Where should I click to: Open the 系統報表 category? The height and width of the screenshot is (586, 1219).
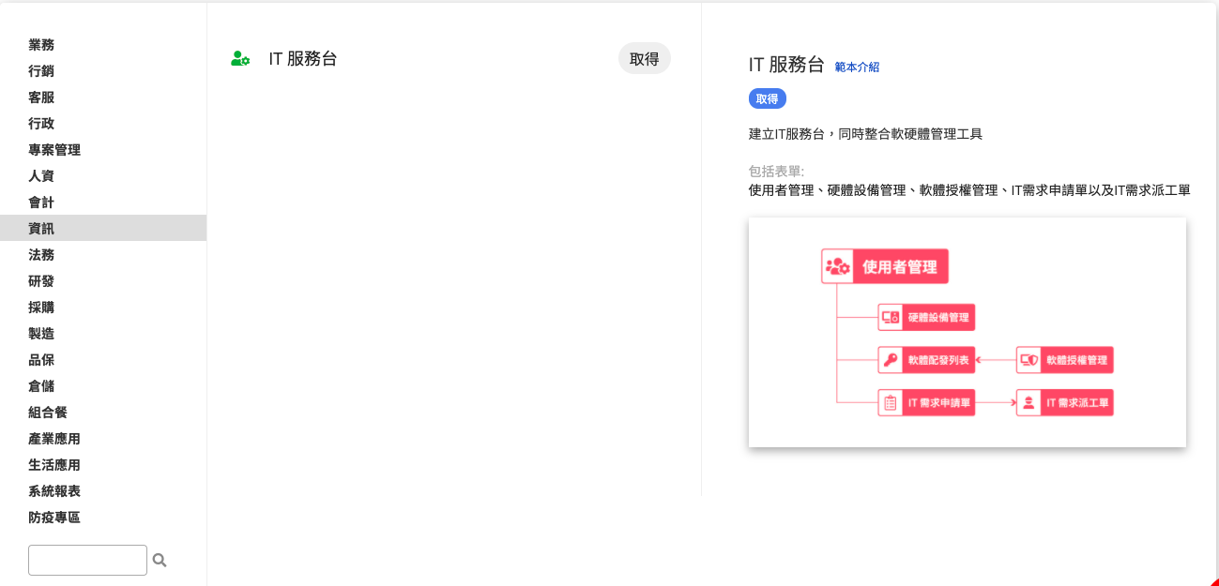pyautogui.click(x=54, y=491)
